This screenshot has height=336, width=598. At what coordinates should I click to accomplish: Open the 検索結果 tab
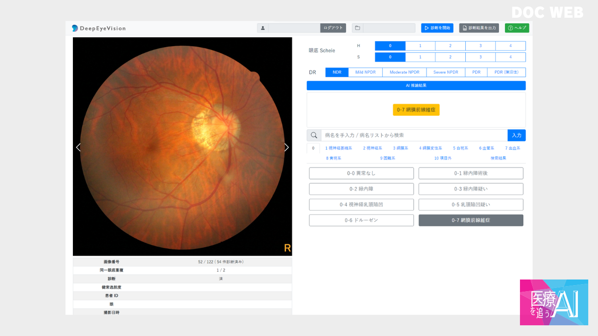pyautogui.click(x=498, y=158)
